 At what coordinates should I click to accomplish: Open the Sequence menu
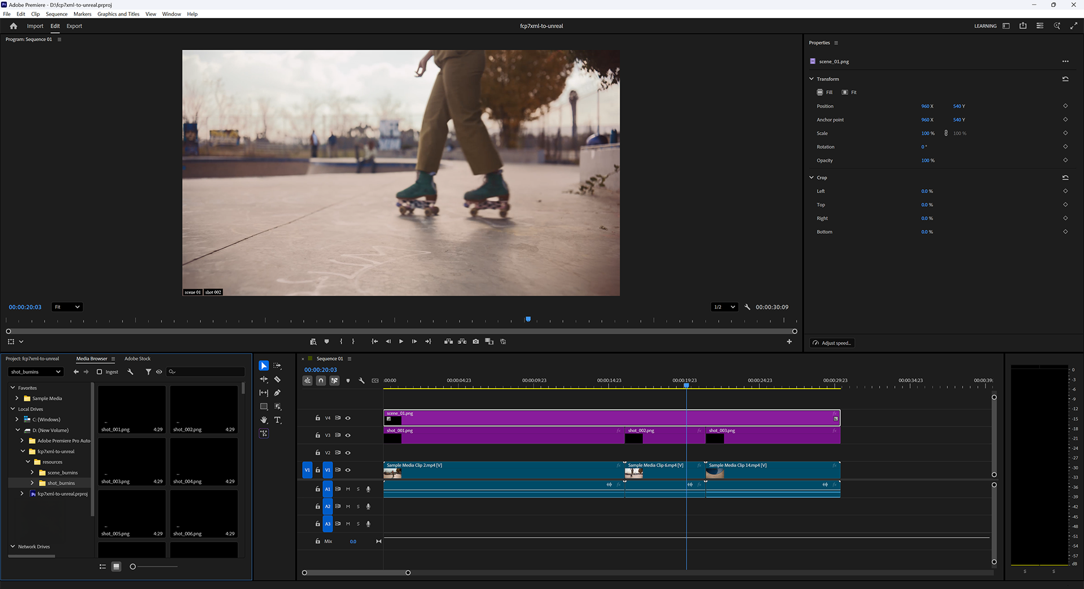tap(56, 14)
